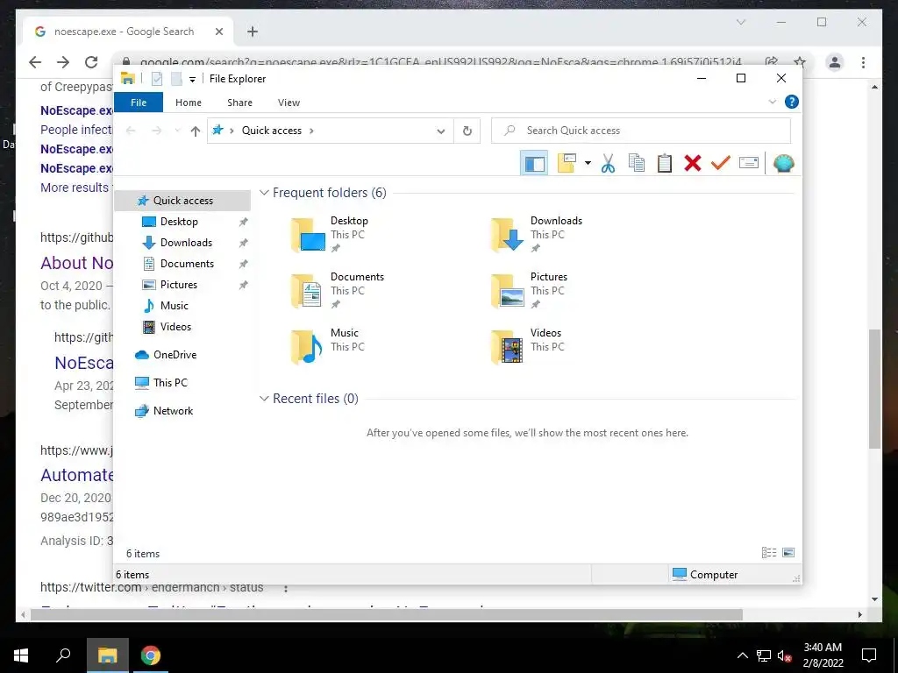
Task: Select the Documents frequent folder icon
Action: pyautogui.click(x=306, y=291)
